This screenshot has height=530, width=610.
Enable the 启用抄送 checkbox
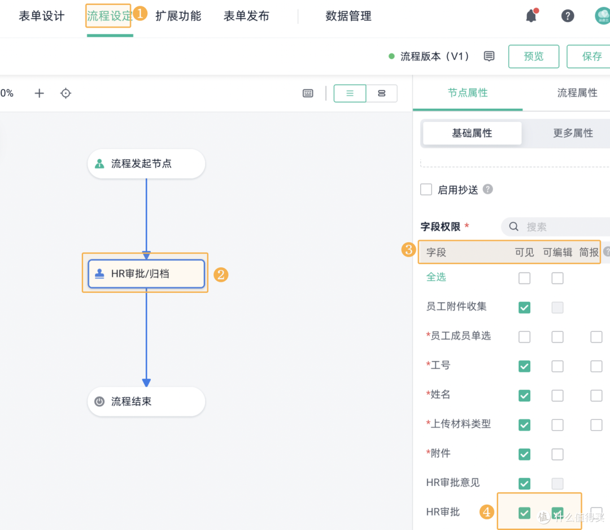(426, 189)
